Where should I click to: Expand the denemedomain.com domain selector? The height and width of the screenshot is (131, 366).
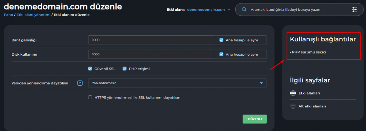coord(208,10)
